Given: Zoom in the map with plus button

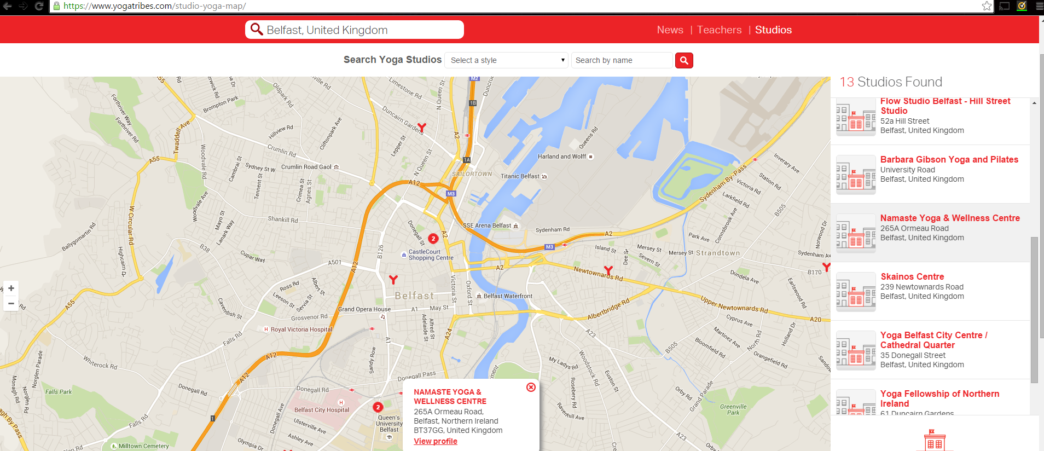Looking at the screenshot, I should pos(11,288).
